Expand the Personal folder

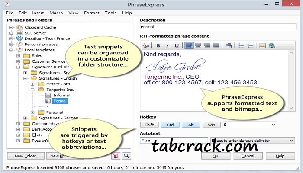[32, 112]
